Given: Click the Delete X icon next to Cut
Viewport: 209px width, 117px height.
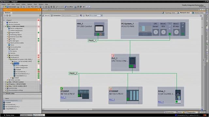Looking at the screenshot, I should click(29, 7).
